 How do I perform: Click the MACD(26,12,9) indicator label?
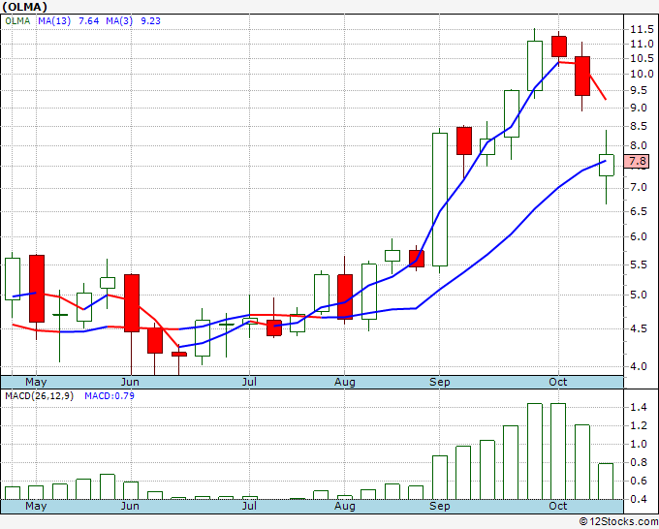coord(39,396)
